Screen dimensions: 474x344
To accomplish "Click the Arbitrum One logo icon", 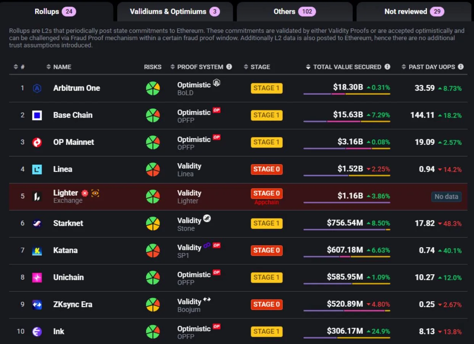I will (37, 88).
